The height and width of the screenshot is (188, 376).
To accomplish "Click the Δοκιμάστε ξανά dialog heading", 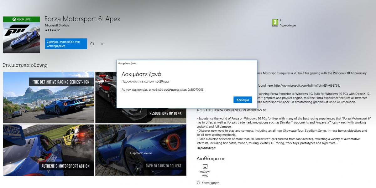I will point(141,74).
